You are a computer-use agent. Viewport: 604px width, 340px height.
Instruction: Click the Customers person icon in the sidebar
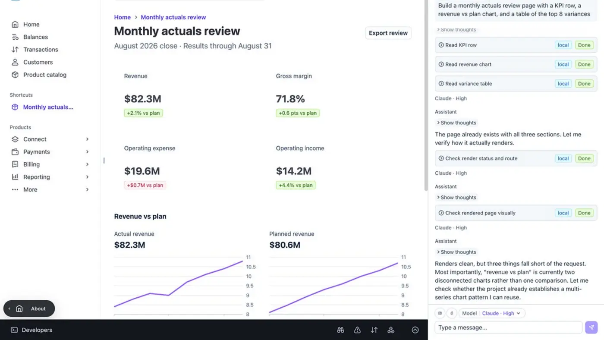(15, 62)
